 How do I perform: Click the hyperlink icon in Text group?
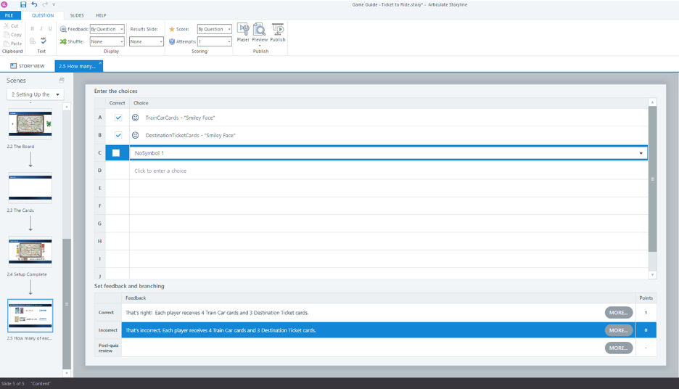coord(33,41)
